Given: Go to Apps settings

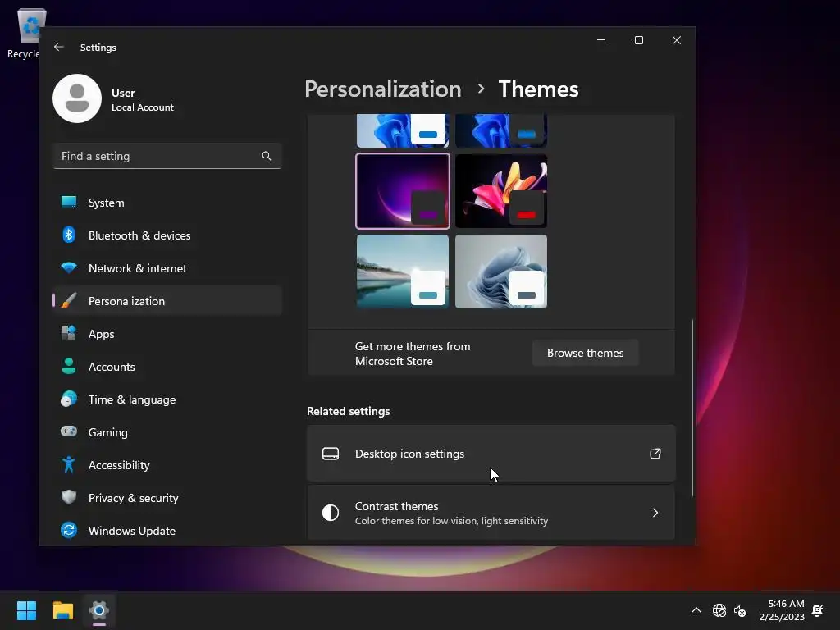Looking at the screenshot, I should click(x=167, y=334).
